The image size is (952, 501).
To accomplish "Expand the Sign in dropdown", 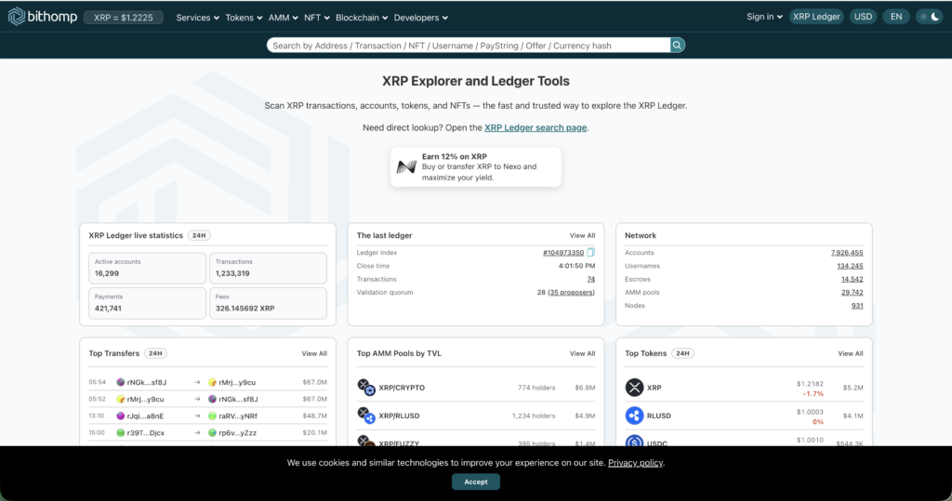I will (x=764, y=17).
